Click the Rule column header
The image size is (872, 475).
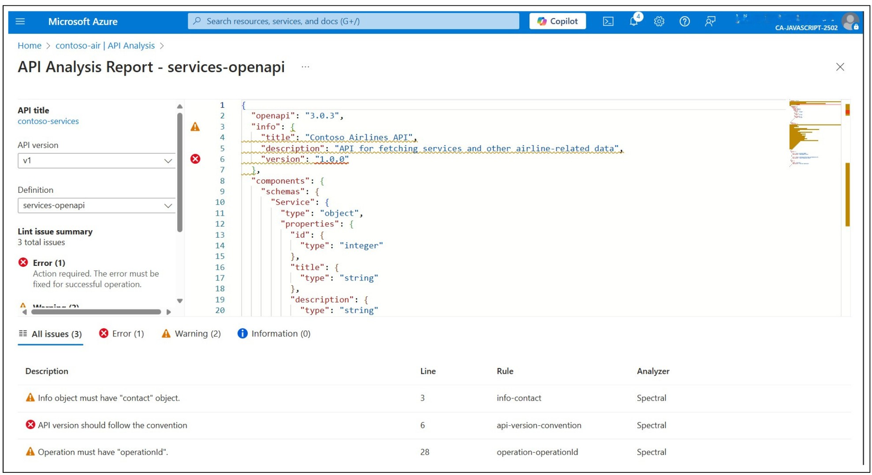click(505, 371)
